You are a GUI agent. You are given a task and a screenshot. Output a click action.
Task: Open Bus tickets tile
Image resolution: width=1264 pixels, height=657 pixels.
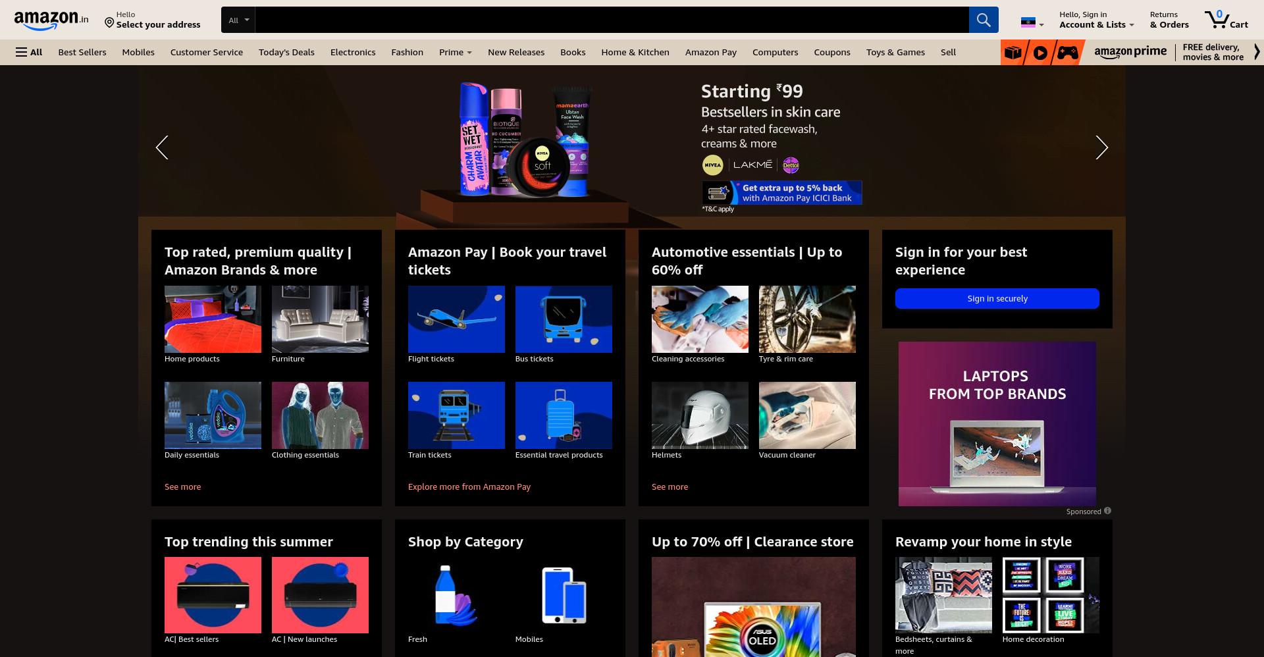tap(564, 319)
